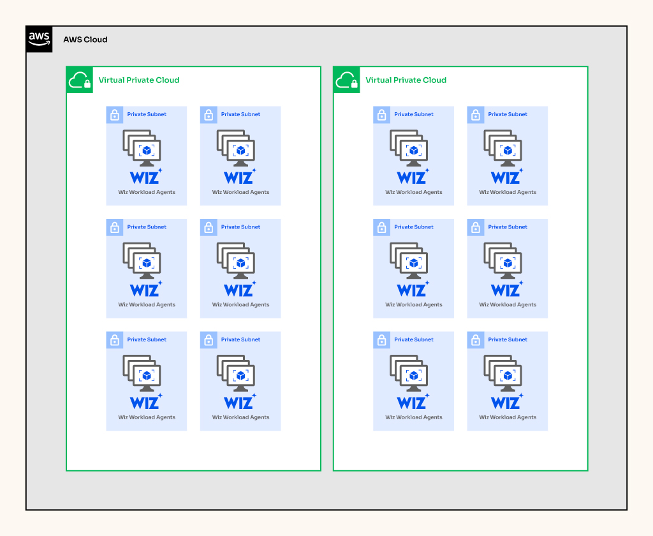The width and height of the screenshot is (653, 536).
Task: Click the lock icon of the left VPC's middle-left subnet
Action: 115,227
